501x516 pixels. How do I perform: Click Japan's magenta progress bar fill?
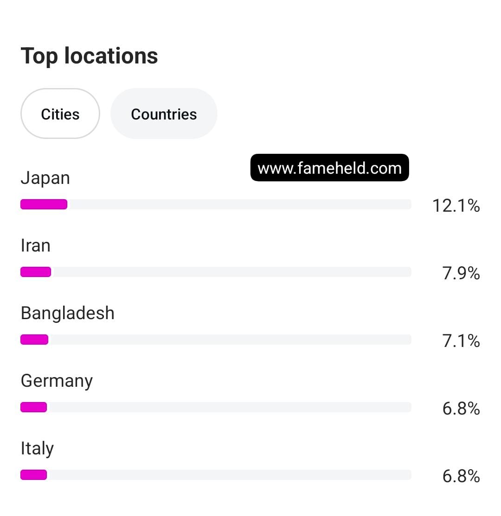tap(44, 204)
